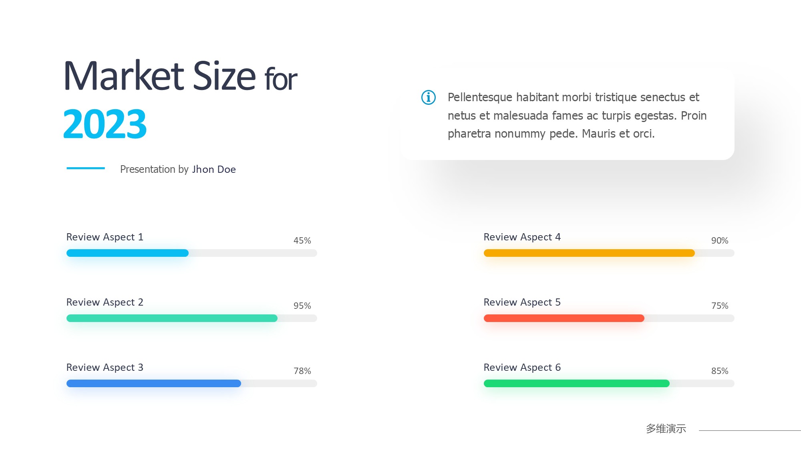This screenshot has height=450, width=801.
Task: Click the short blue line beside the presenter name
Action: click(x=86, y=168)
